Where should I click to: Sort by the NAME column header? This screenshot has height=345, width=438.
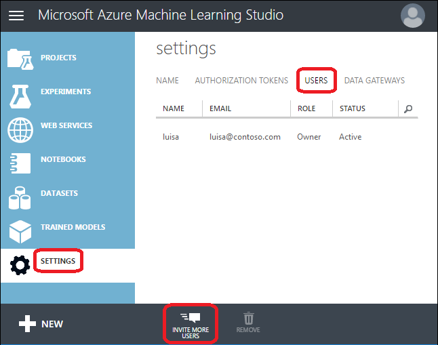(174, 108)
